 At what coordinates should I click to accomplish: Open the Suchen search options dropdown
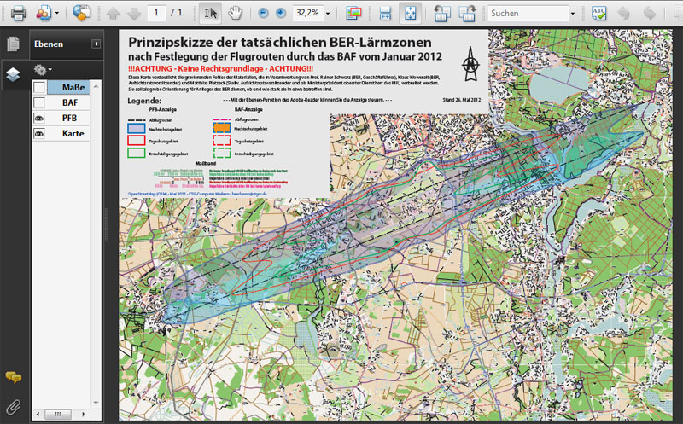click(x=572, y=14)
